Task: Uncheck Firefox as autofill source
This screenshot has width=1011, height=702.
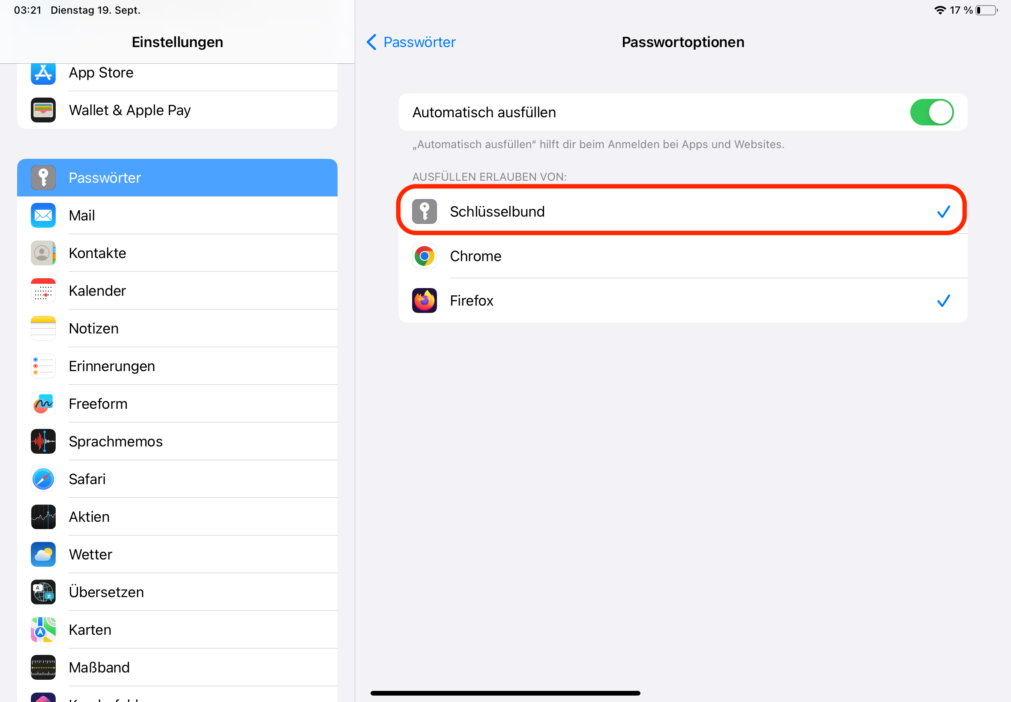Action: coord(943,301)
